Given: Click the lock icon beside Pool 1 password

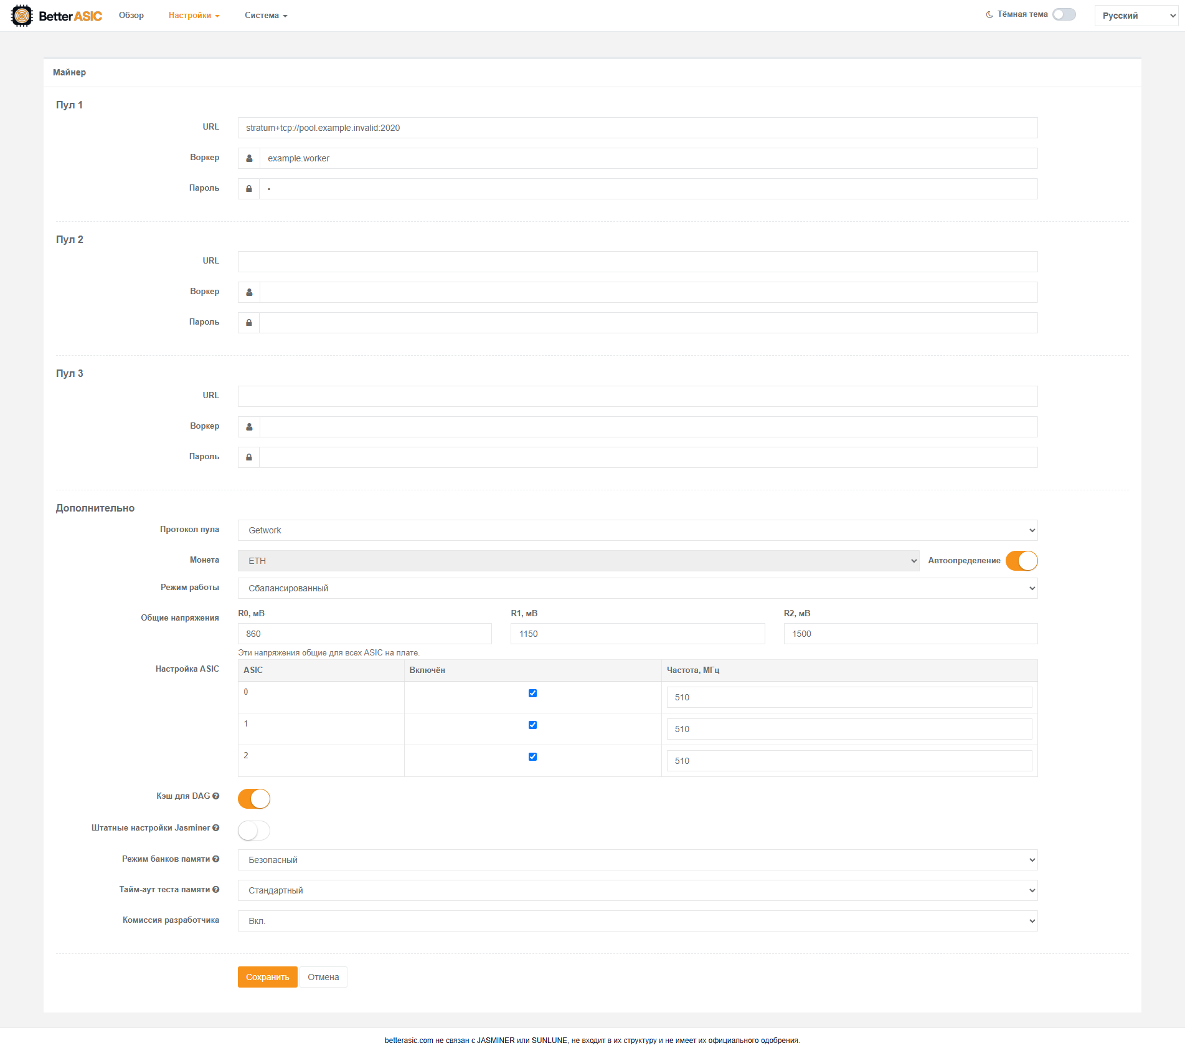Looking at the screenshot, I should click(x=249, y=189).
